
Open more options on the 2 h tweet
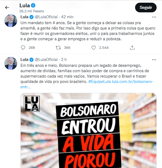(x=154, y=60)
